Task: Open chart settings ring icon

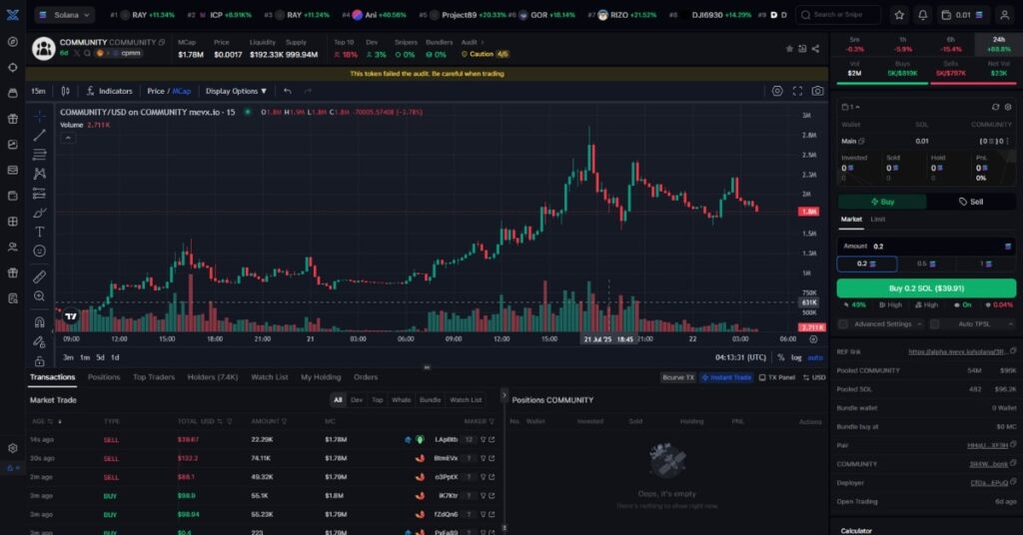Action: pos(777,91)
